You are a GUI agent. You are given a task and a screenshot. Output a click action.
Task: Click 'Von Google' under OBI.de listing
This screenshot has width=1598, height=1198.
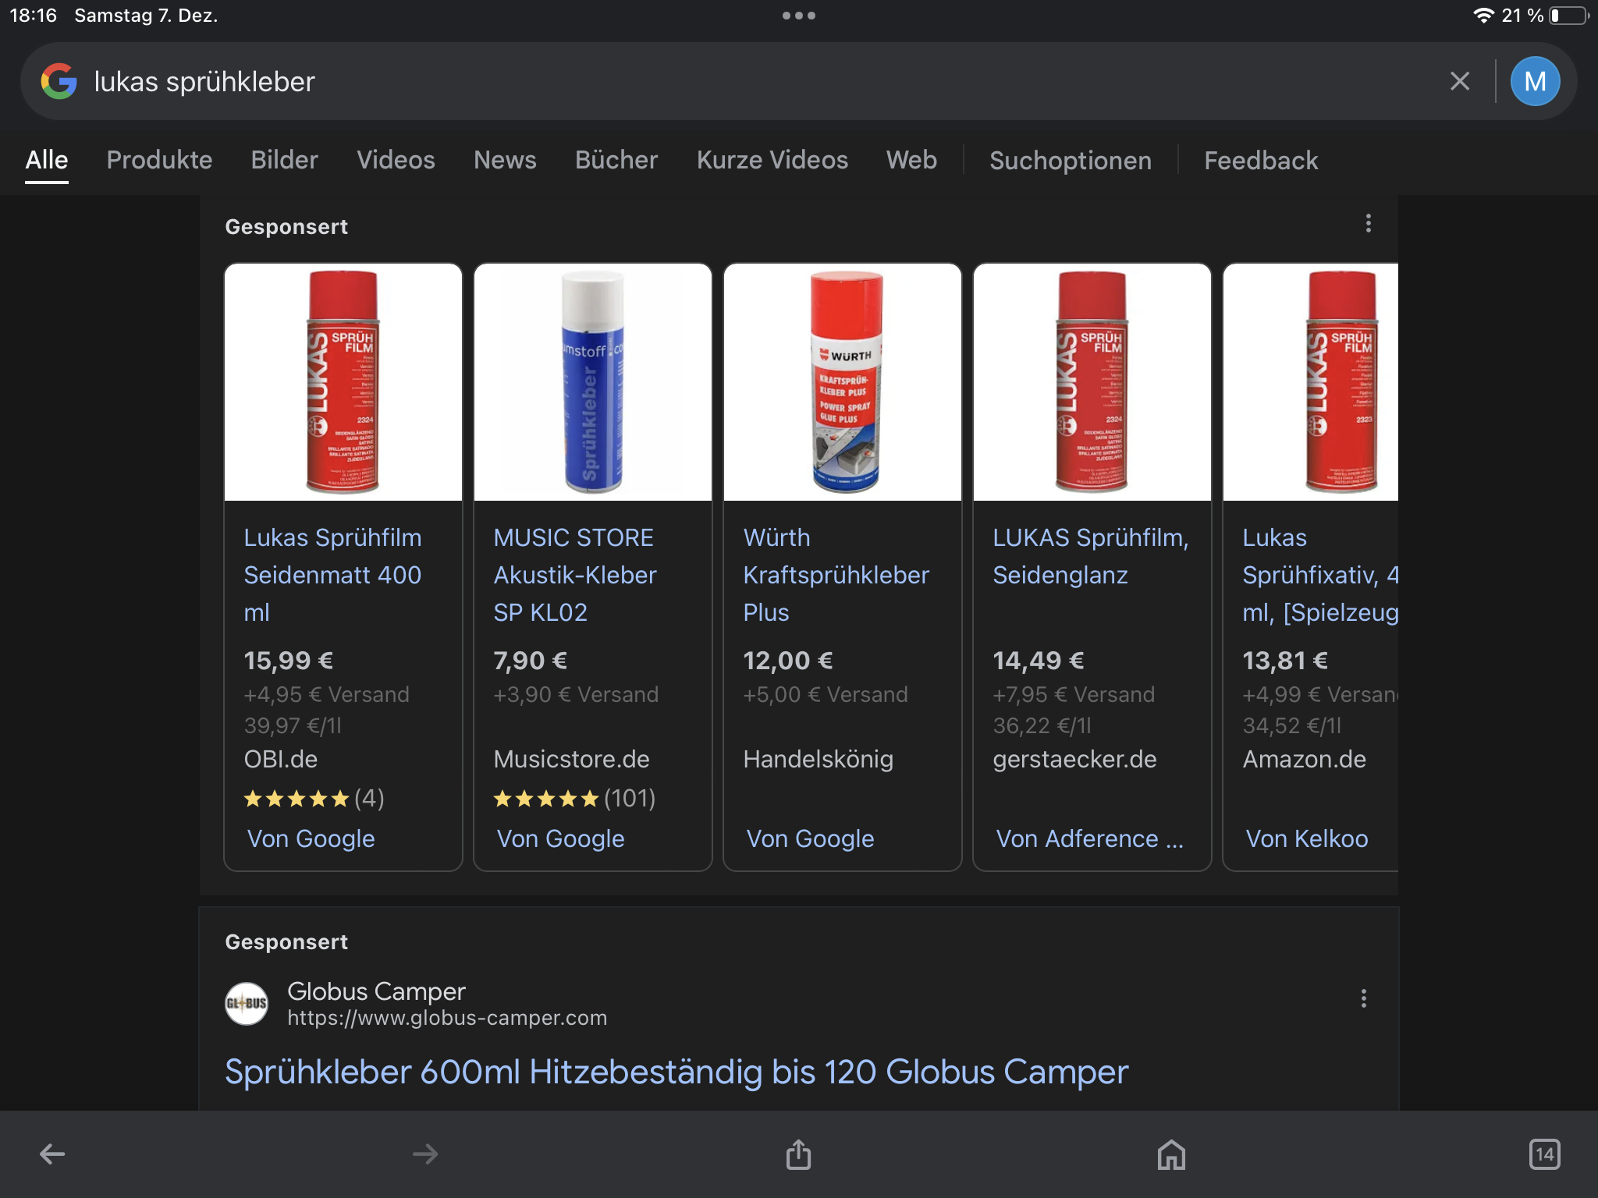(x=311, y=838)
